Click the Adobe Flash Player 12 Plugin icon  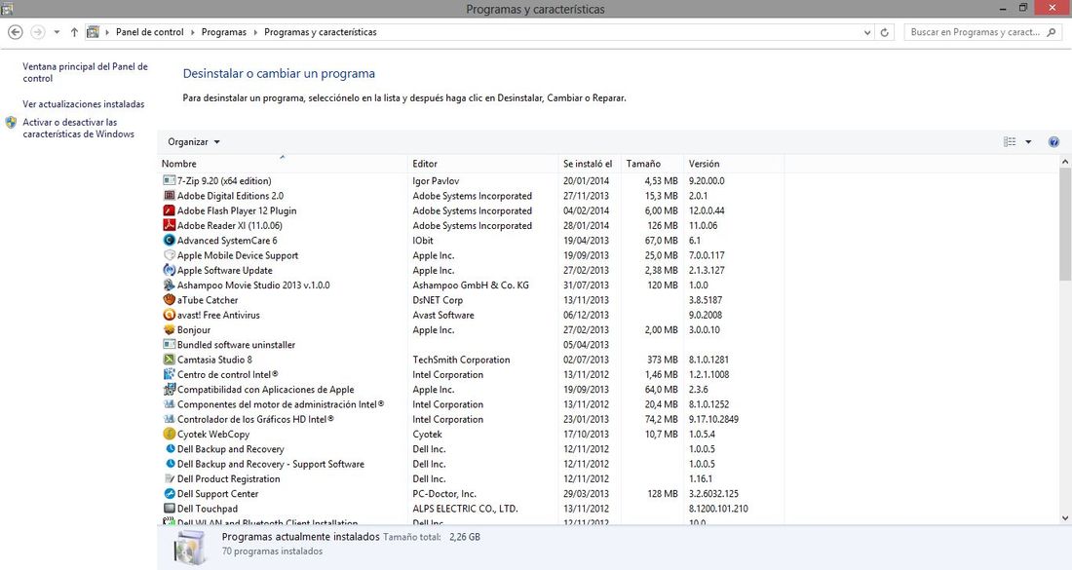coord(169,210)
